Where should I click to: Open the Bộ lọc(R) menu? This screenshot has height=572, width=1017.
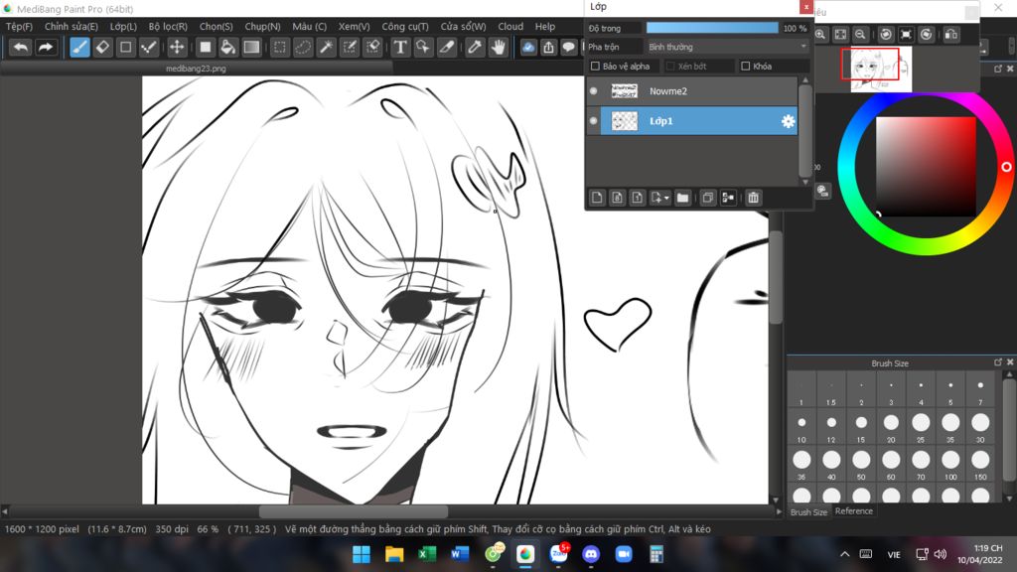click(167, 27)
